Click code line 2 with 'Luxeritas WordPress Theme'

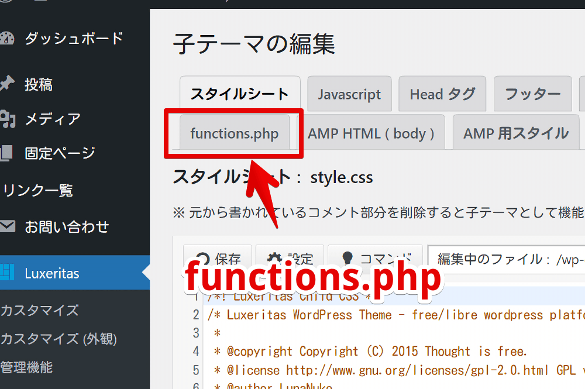[x=395, y=315]
